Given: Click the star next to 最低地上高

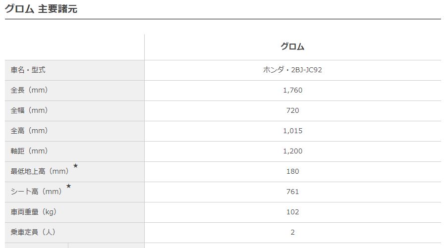Looking at the screenshot, I should pyautogui.click(x=75, y=166).
